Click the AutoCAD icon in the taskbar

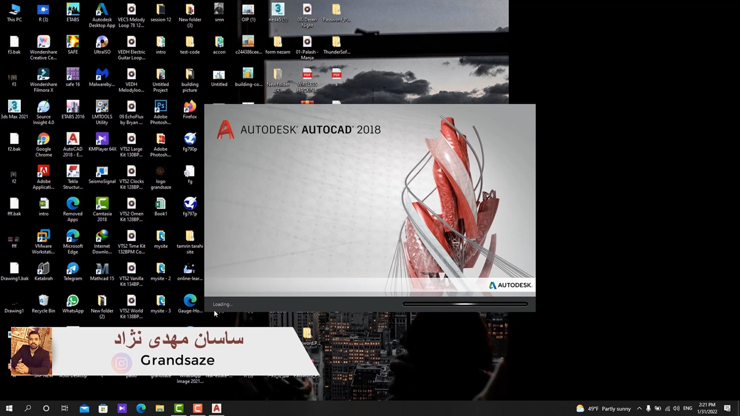click(216, 408)
